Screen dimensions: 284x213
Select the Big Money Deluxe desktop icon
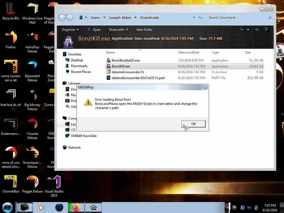click(x=32, y=100)
